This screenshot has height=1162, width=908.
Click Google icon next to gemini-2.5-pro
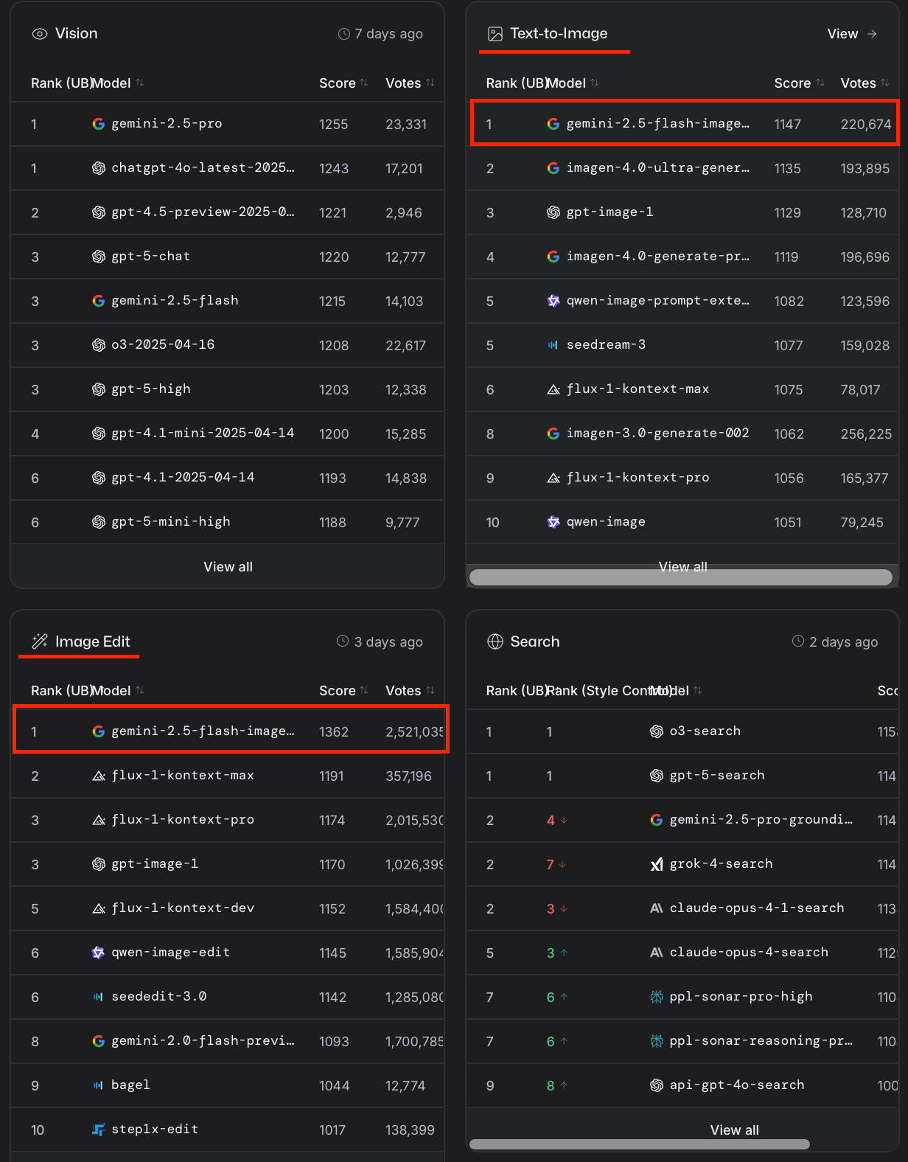(98, 124)
